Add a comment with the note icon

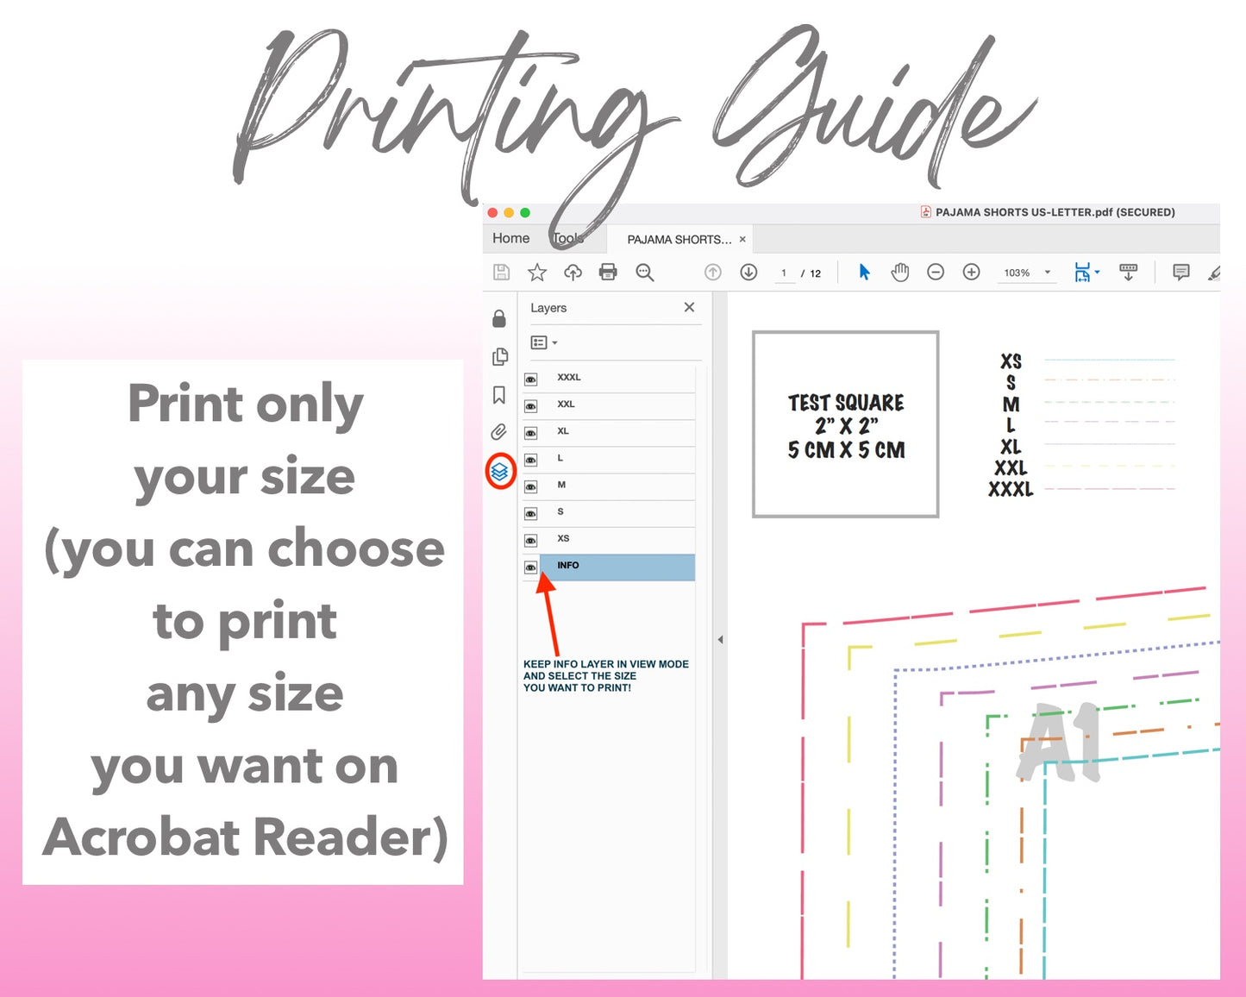pos(1180,273)
